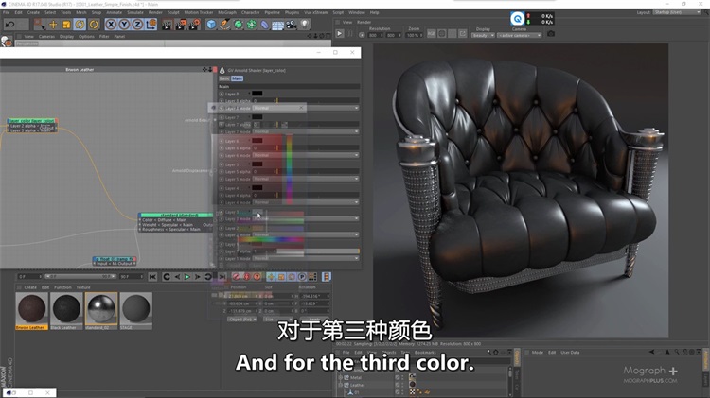Image resolution: width=710 pixels, height=398 pixels.
Task: Open the Simulate menu
Action: point(135,12)
